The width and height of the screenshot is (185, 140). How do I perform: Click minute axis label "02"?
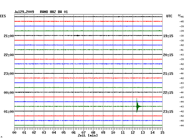(x=34, y=133)
